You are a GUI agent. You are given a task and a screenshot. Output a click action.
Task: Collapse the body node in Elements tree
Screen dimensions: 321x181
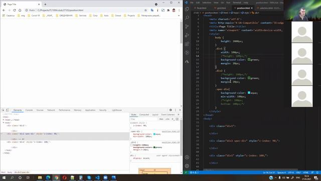4,123
